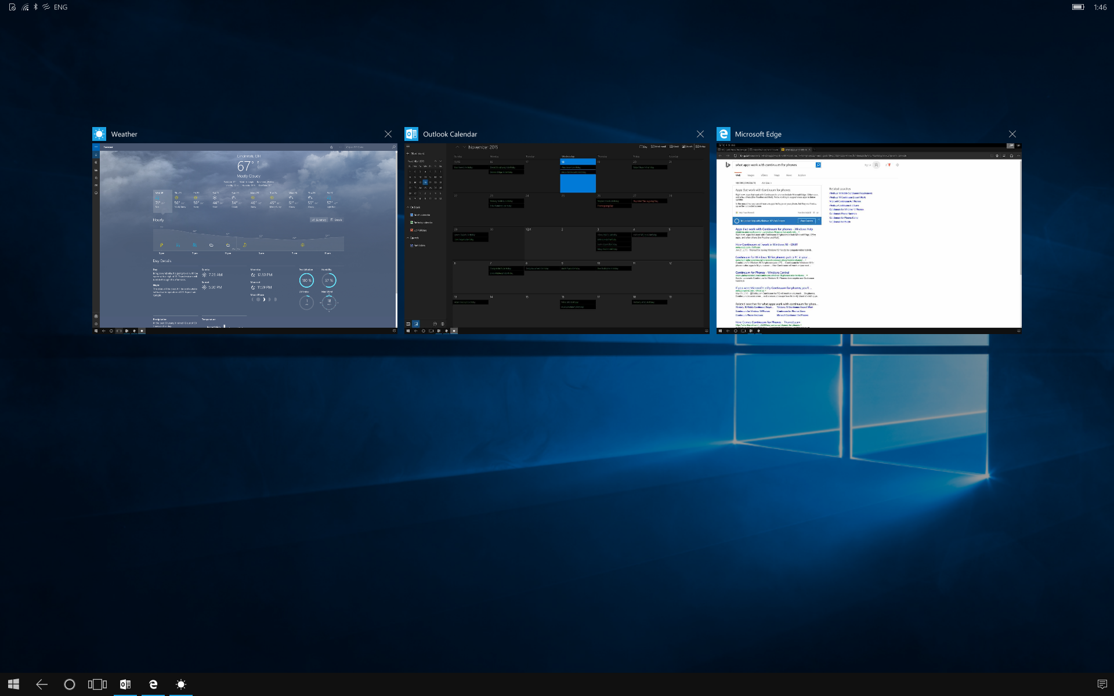Open the Start menu from the taskbar
This screenshot has height=696, width=1114.
[14, 684]
